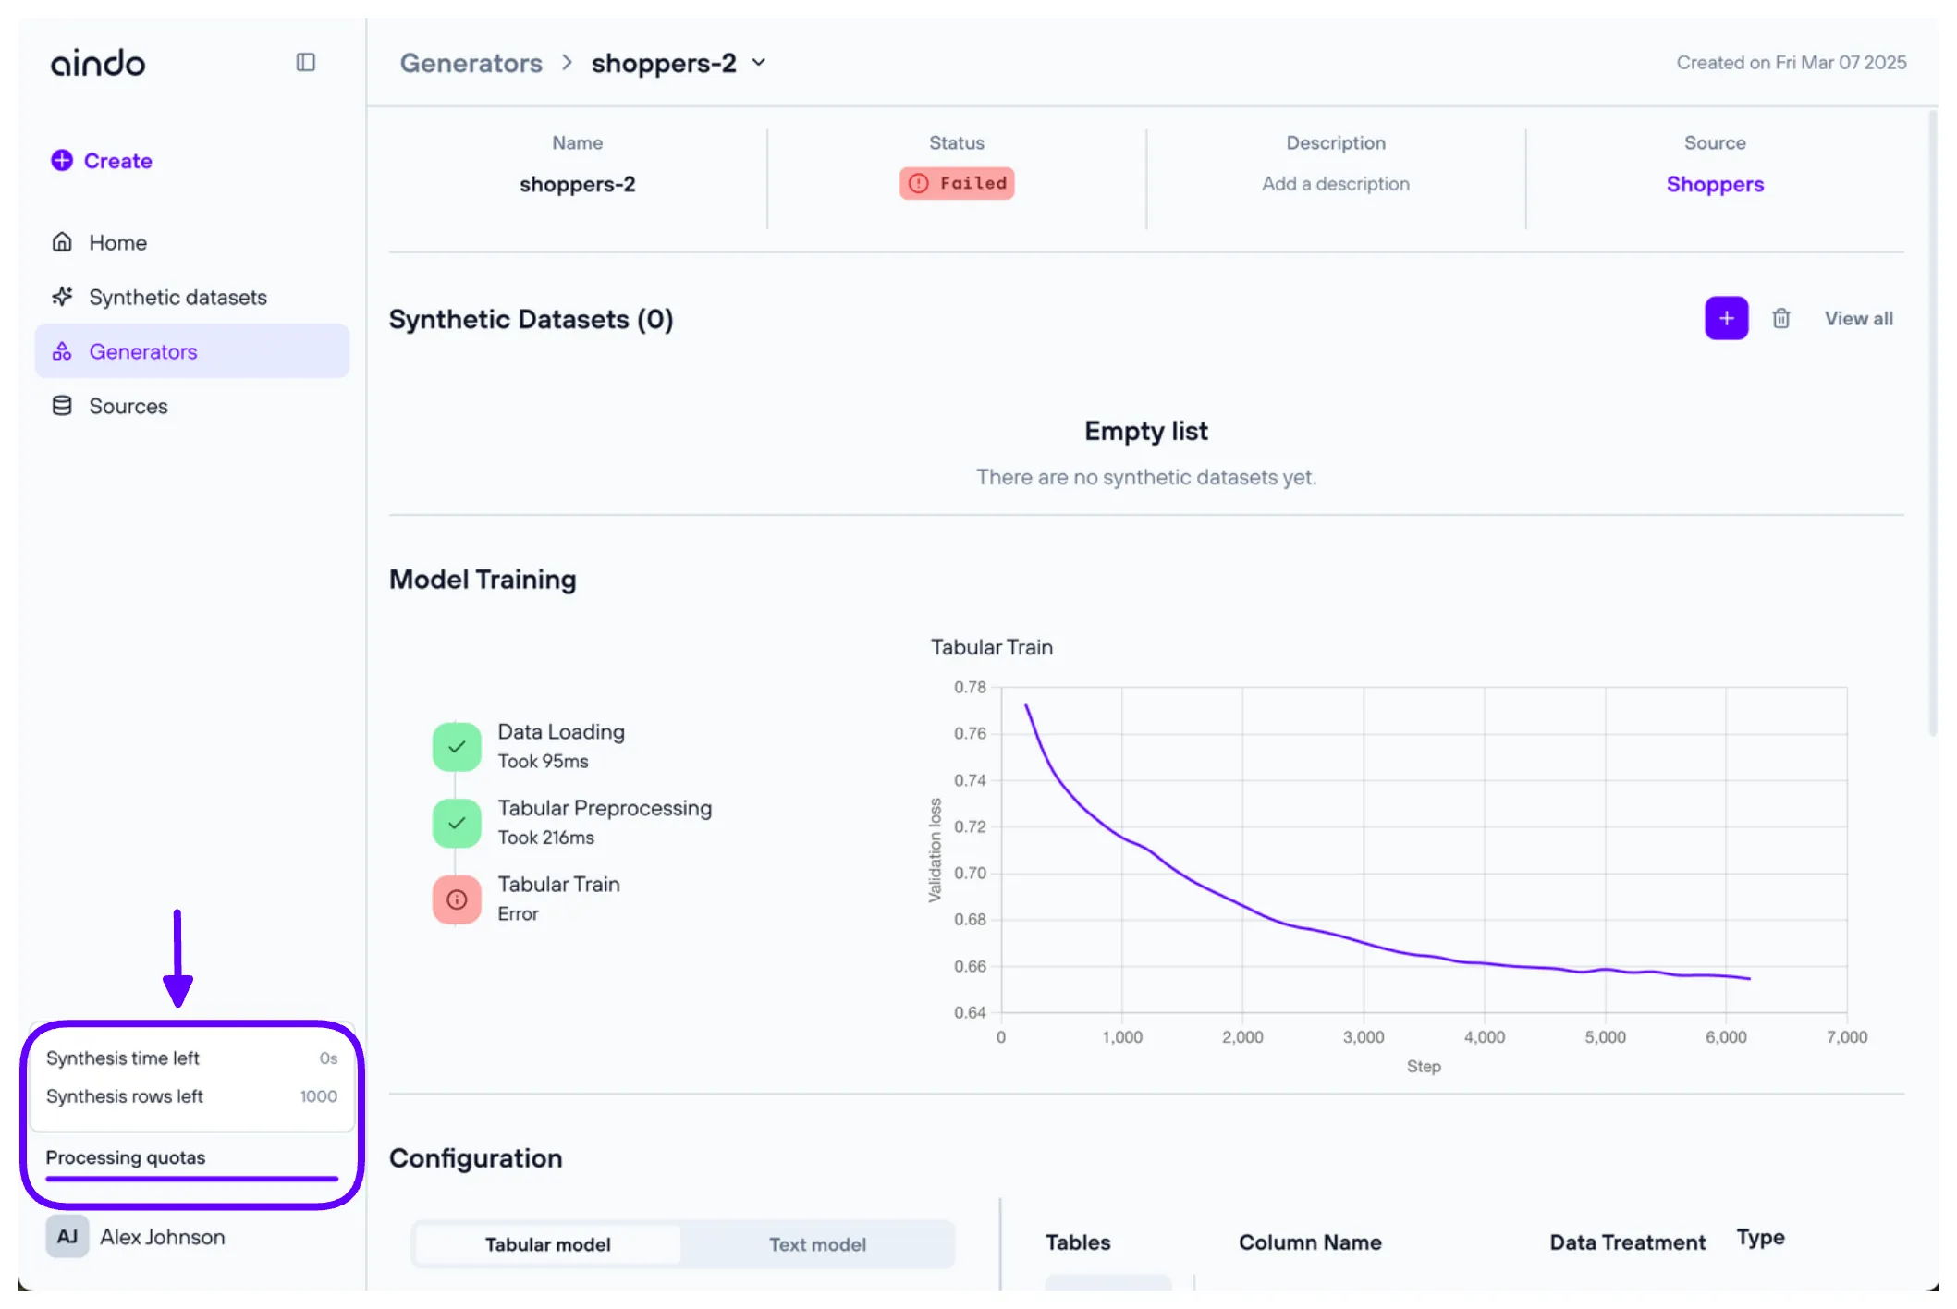Click the Synthetic datasets sparkle icon
Viewport: 1957px width, 1309px height.
[x=62, y=297]
